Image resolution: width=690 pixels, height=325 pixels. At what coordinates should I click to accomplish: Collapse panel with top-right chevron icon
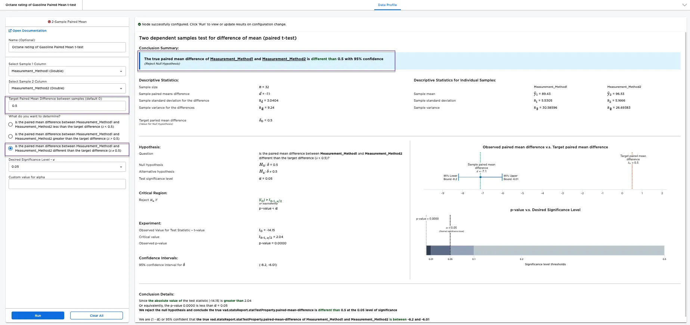point(684,5)
